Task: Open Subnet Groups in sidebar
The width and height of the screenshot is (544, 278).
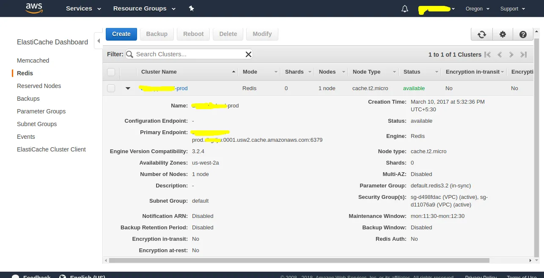Action: click(37, 124)
